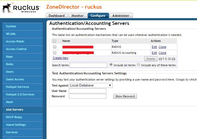Click the Search terms input field
The width and height of the screenshot is (197, 139).
[x=88, y=65]
